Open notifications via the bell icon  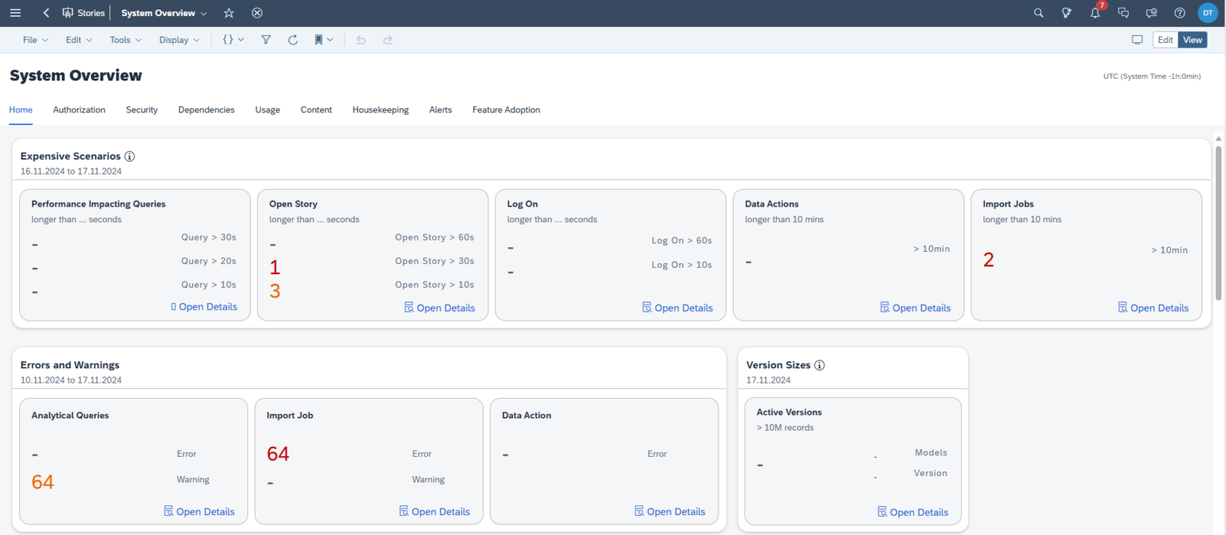[1094, 13]
